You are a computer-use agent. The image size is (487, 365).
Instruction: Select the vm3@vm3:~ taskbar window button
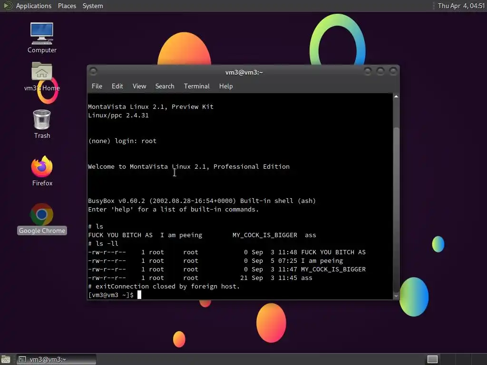coord(56,359)
